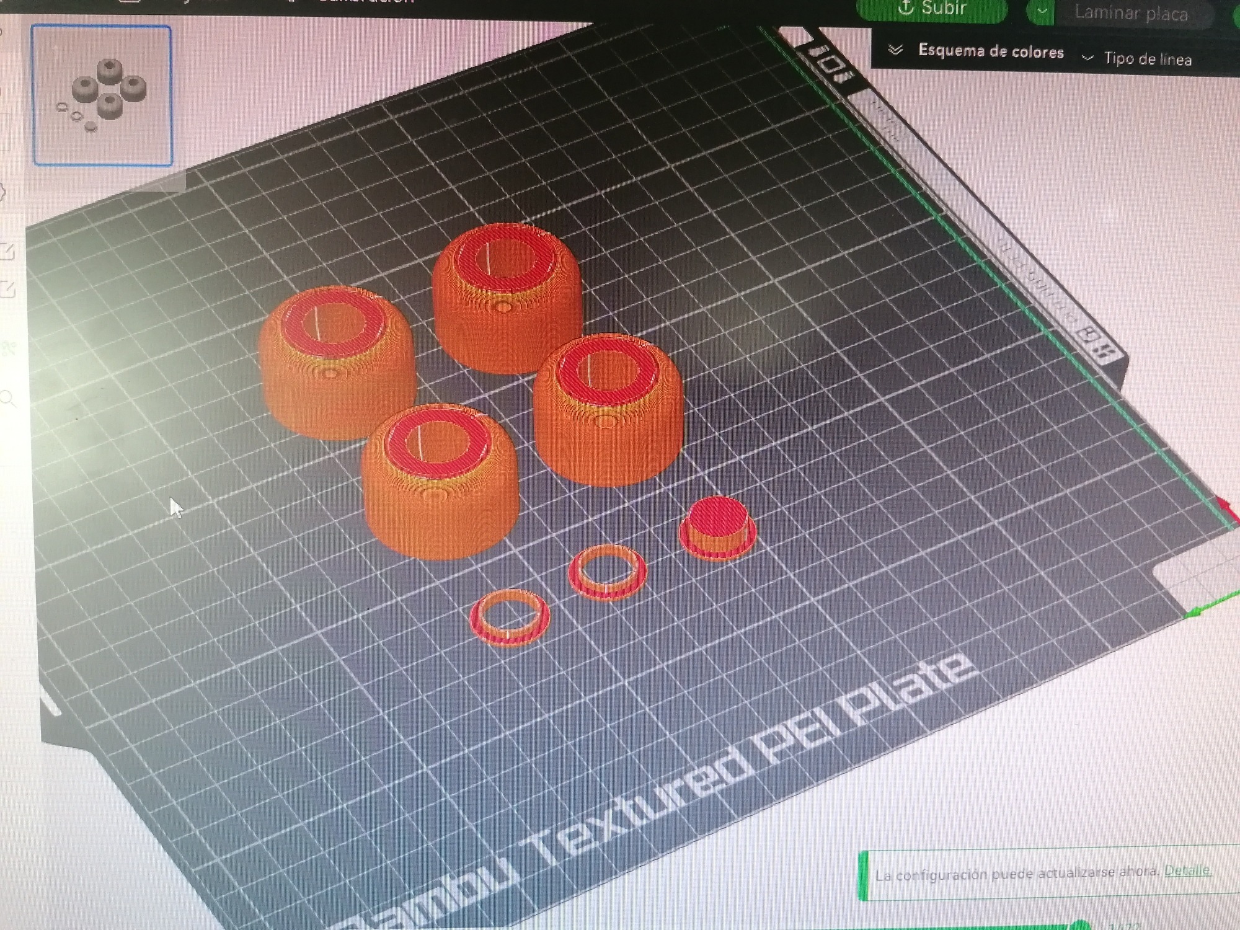The width and height of the screenshot is (1240, 930).
Task: Open the dropdown arrow beside Subir
Action: click(x=1042, y=11)
